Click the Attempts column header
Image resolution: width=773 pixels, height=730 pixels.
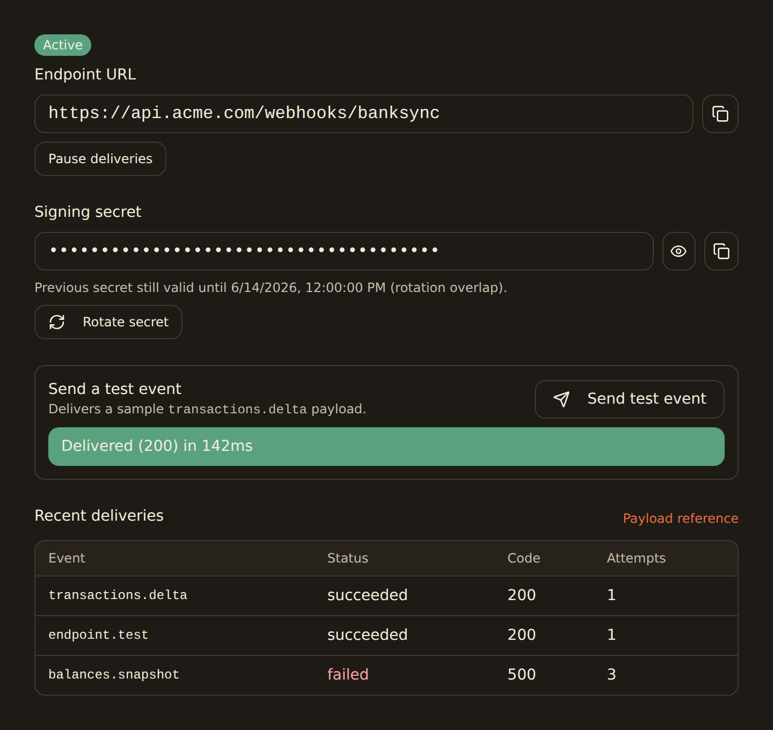[636, 558]
